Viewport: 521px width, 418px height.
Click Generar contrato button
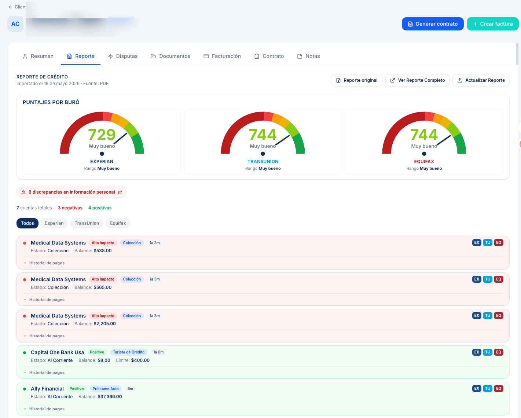(x=433, y=24)
